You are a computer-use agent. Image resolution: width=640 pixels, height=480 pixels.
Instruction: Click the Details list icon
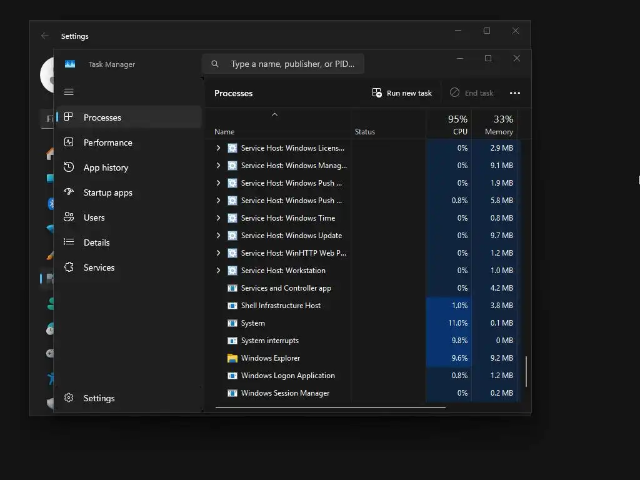69,242
